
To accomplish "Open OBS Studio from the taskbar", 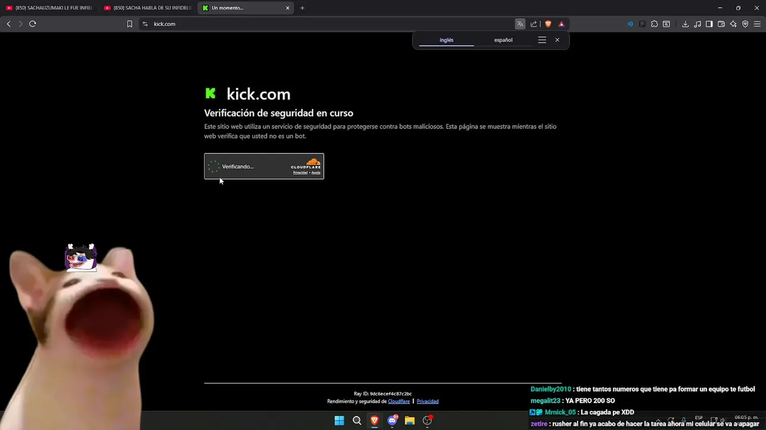I will coord(427,420).
